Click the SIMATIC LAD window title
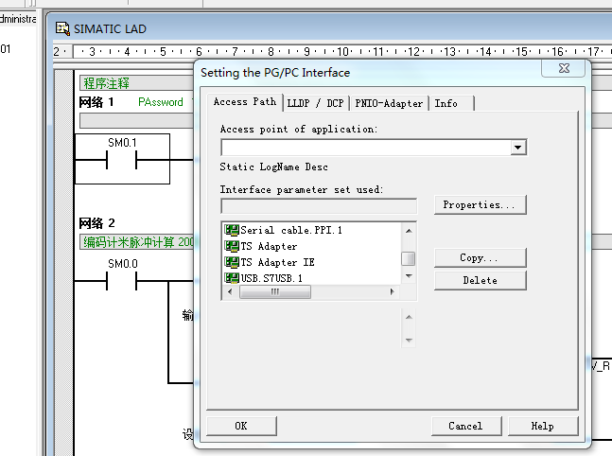The height and width of the screenshot is (456, 612). click(110, 29)
